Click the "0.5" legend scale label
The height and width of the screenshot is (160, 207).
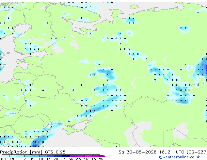11,159
